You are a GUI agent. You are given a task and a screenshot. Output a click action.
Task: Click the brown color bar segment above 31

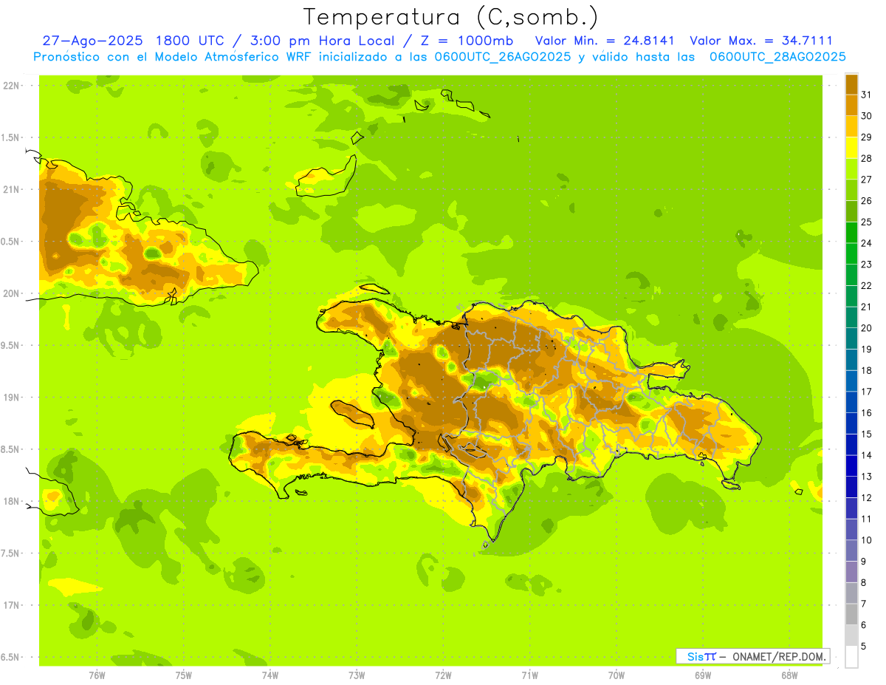(851, 84)
